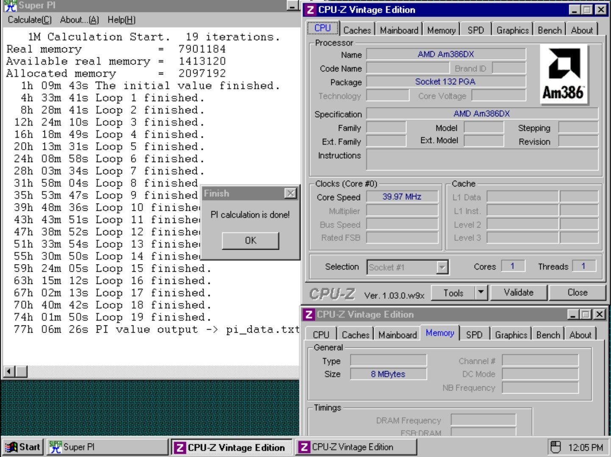Click version text "Ver. 1.03.0.w9x"
The image size is (611, 457).
tap(394, 295)
